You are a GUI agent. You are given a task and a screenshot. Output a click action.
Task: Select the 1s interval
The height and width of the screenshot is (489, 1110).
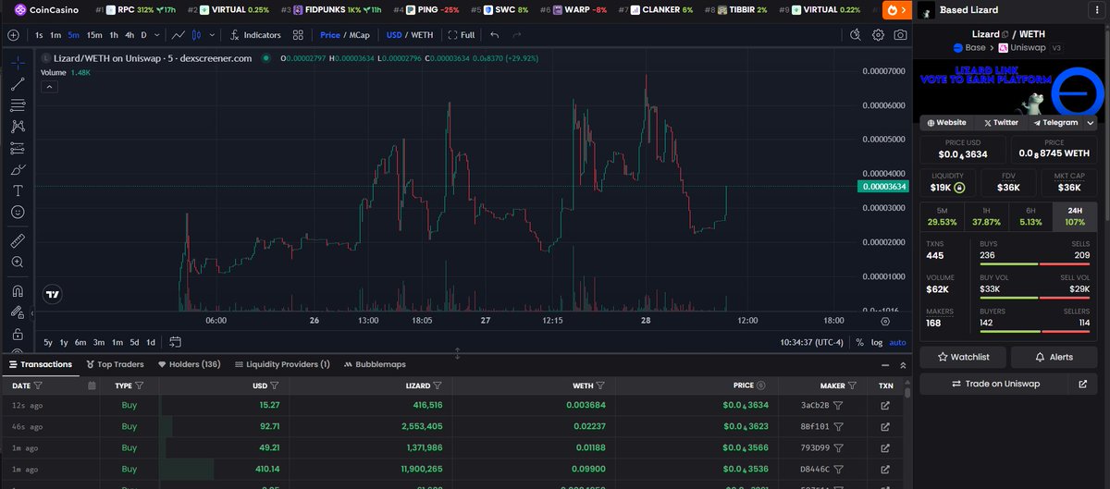[39, 35]
